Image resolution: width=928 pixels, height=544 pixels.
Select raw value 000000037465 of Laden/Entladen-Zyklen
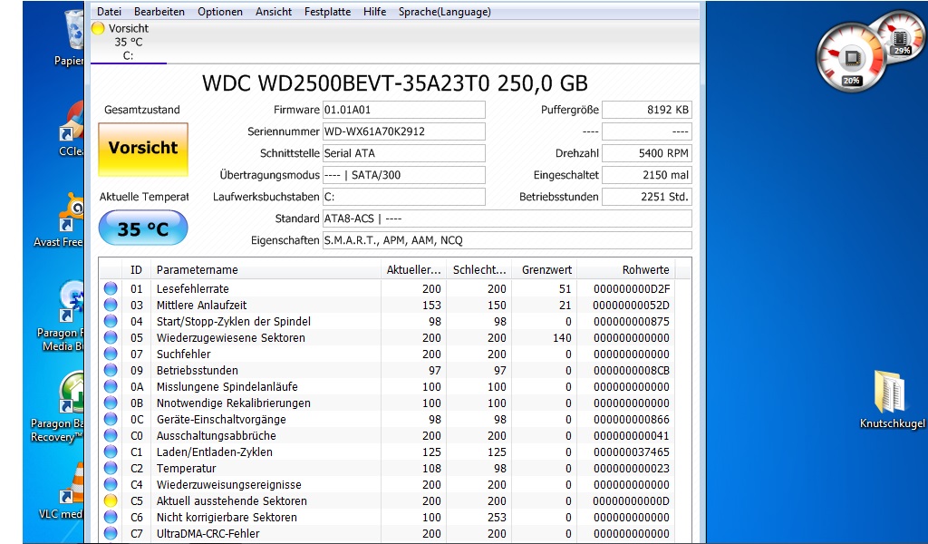tap(631, 452)
